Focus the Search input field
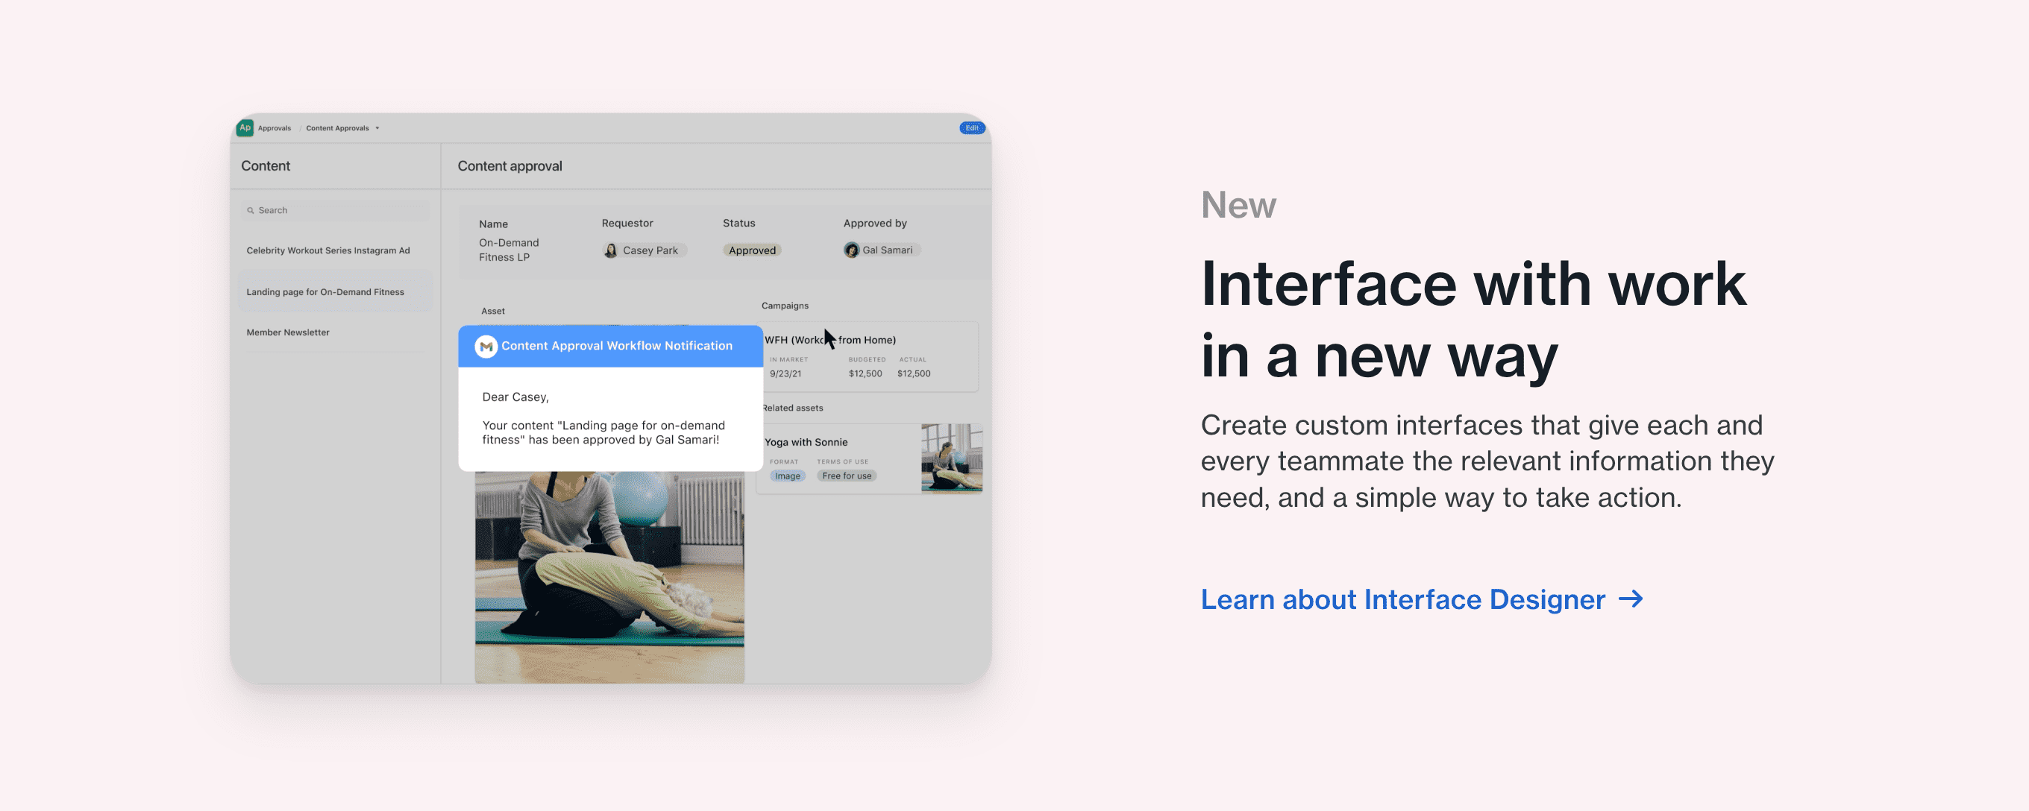Screen dimensions: 2029x811 339,210
